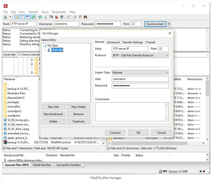Click the Process queue toolbar icon

tap(46, 17)
